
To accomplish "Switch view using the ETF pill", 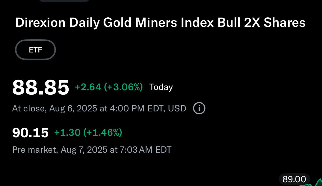I will 35,50.
